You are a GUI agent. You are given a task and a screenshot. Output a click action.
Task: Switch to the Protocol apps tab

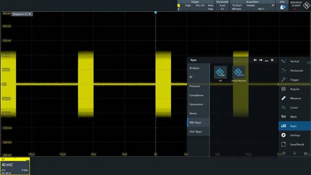199,86
